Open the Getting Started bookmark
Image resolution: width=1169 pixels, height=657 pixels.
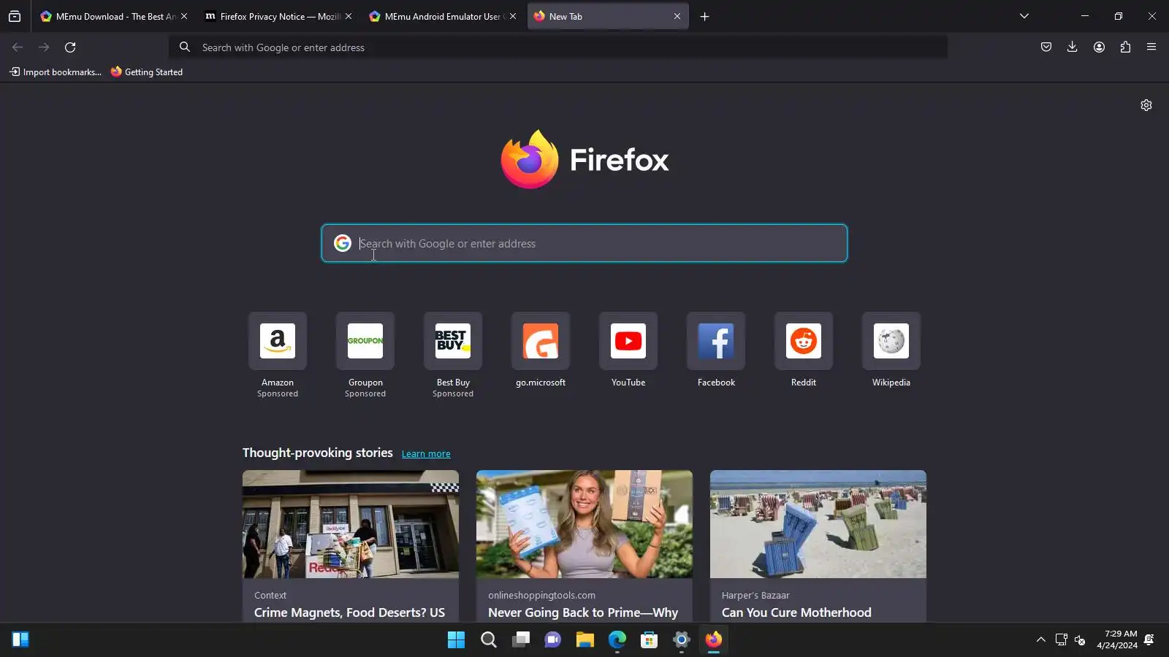(147, 72)
